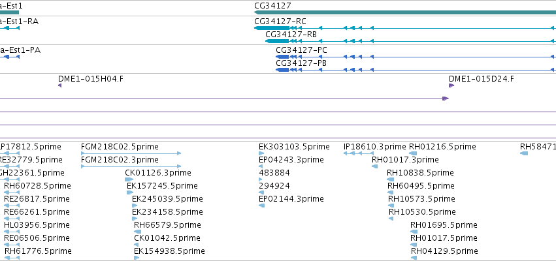The height and width of the screenshot is (261, 556).
Task: Click the RH66579.5prime EST label
Action: (x=167, y=225)
